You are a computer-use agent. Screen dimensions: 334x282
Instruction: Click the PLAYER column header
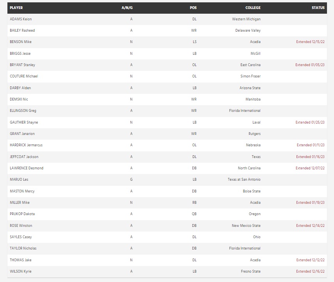tap(16, 8)
